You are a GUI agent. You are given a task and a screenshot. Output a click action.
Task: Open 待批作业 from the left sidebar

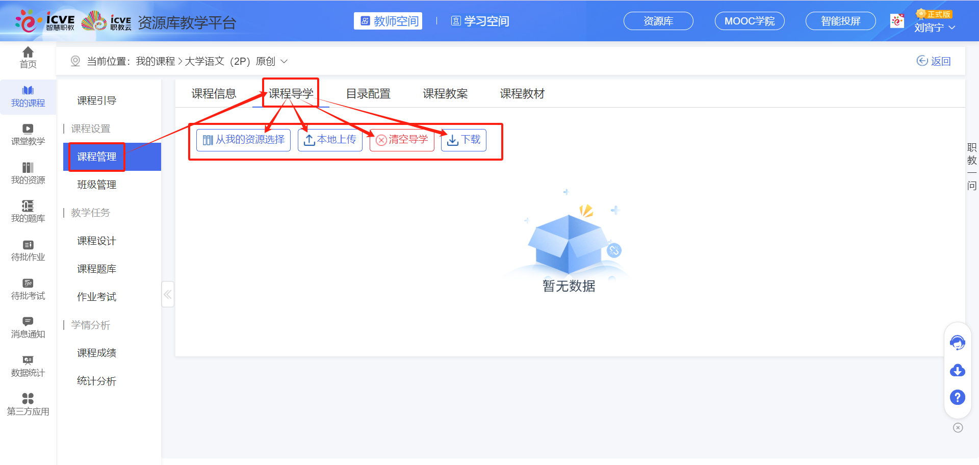pyautogui.click(x=28, y=250)
